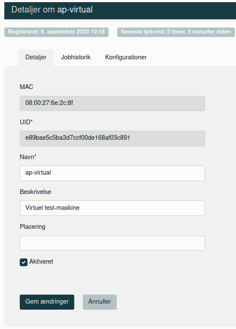Screen dimensions: 236x329
Task: Click the Beskrivelse field label
Action: click(35, 192)
